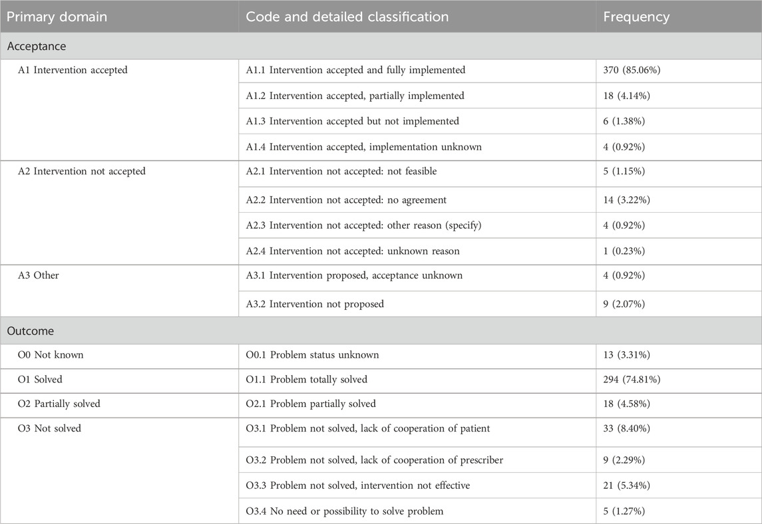Image resolution: width=762 pixels, height=524 pixels.
Task: Click the '370 (85.06%)' frequency value
Action: (x=632, y=70)
